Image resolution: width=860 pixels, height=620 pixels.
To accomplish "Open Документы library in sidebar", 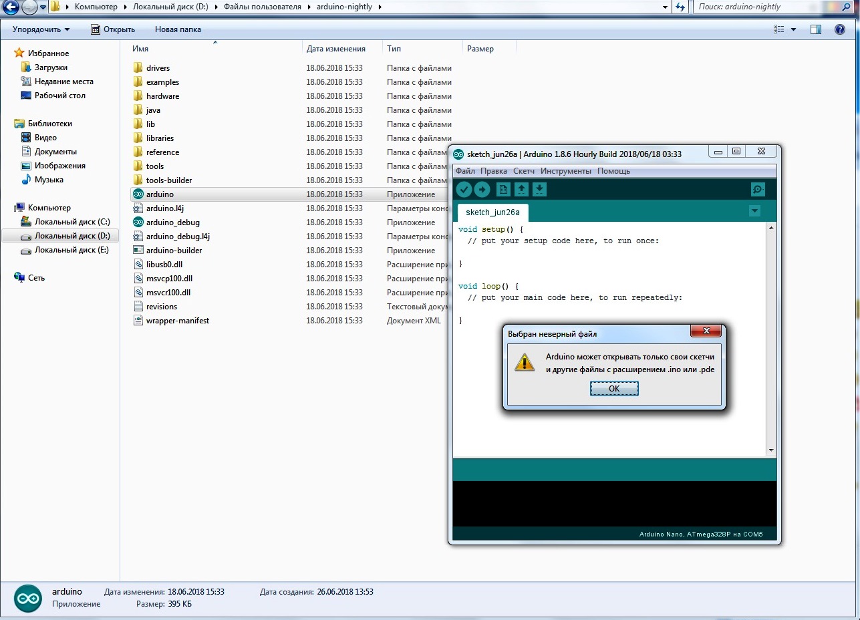I will (x=55, y=152).
